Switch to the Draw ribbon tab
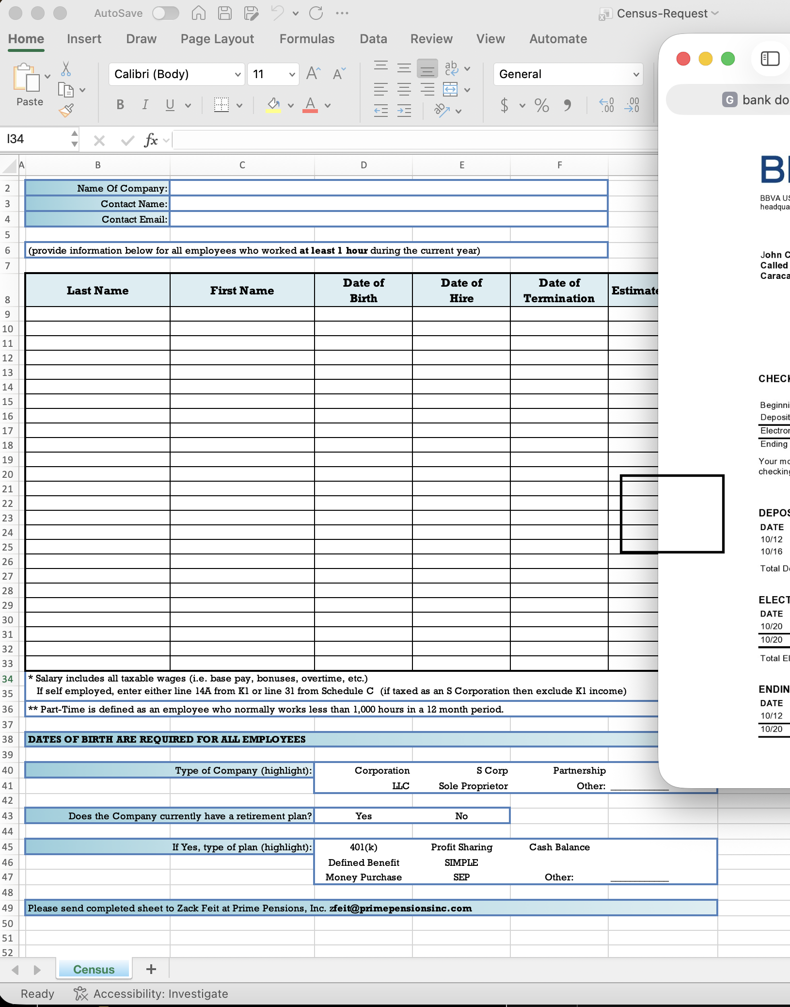Image resolution: width=790 pixels, height=1007 pixels. pyautogui.click(x=141, y=39)
